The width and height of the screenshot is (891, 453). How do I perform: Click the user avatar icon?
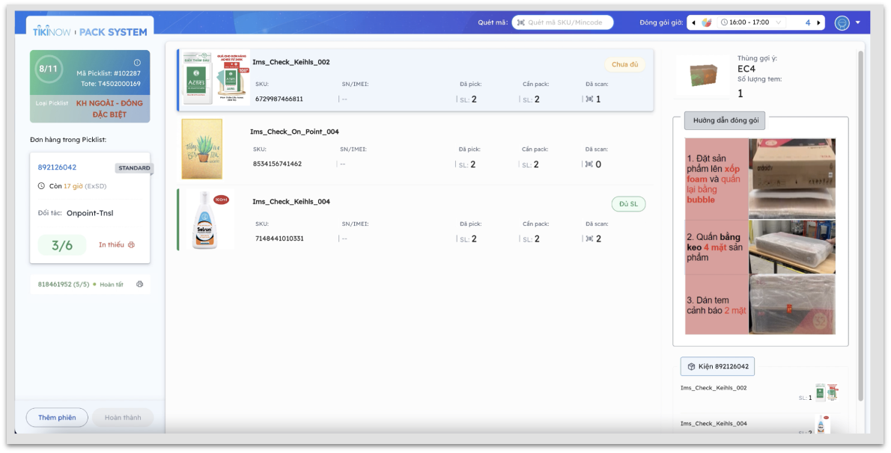pos(842,23)
